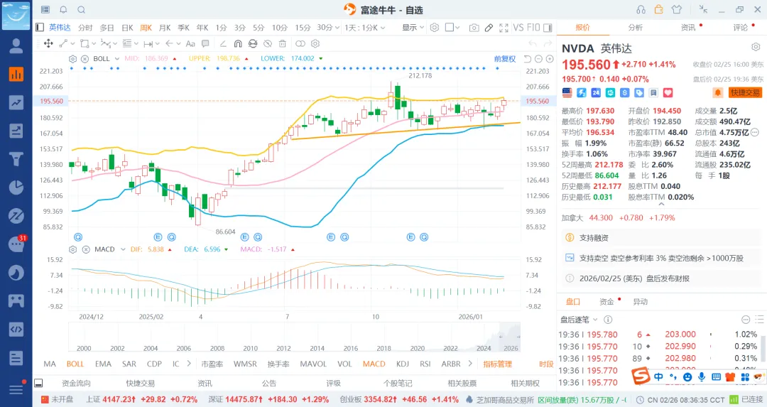
Task: Open F10 company info
Action: tap(533, 28)
